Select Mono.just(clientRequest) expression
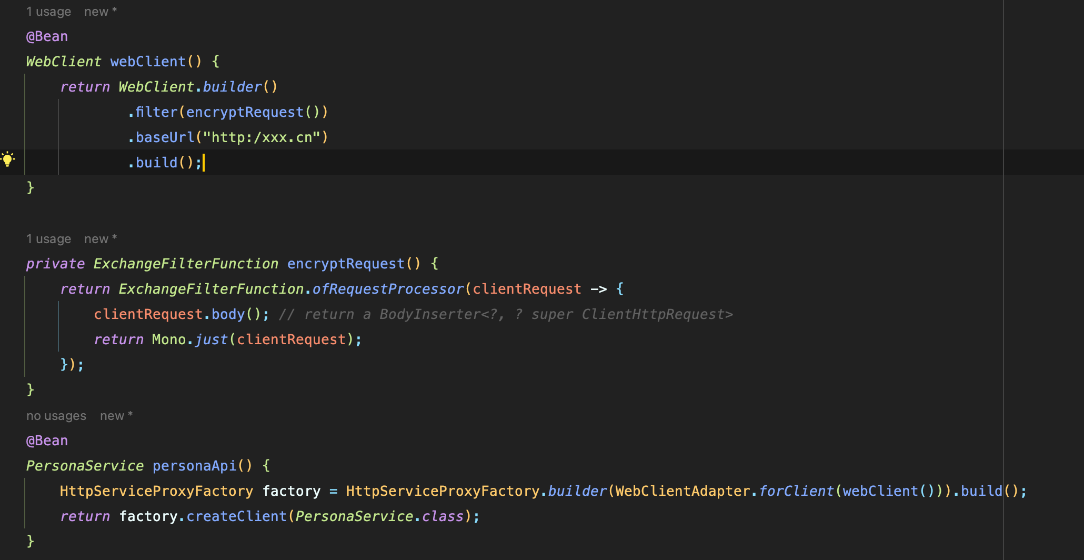 (x=256, y=339)
